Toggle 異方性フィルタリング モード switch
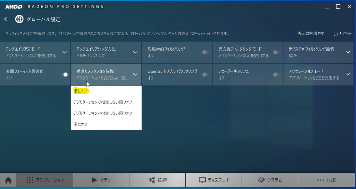 coord(277,52)
